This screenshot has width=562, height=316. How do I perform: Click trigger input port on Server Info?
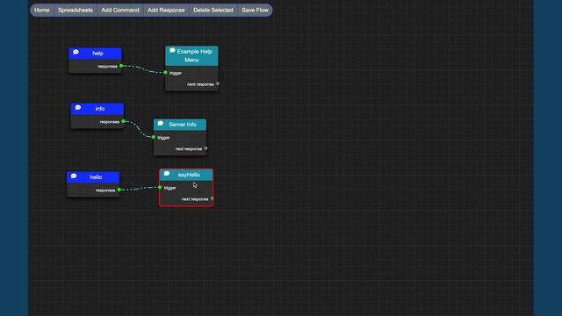154,137
